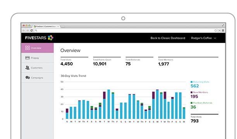Image resolution: width=237 pixels, height=139 pixels.
Task: Click the Customers people icon
Action: pyautogui.click(x=27, y=68)
